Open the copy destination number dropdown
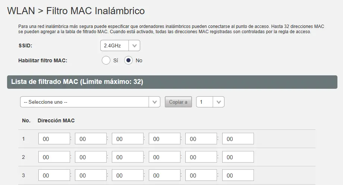 click(x=210, y=102)
